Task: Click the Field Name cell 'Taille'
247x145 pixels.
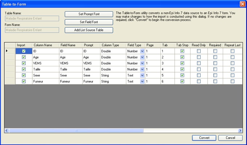Action: coord(71,69)
